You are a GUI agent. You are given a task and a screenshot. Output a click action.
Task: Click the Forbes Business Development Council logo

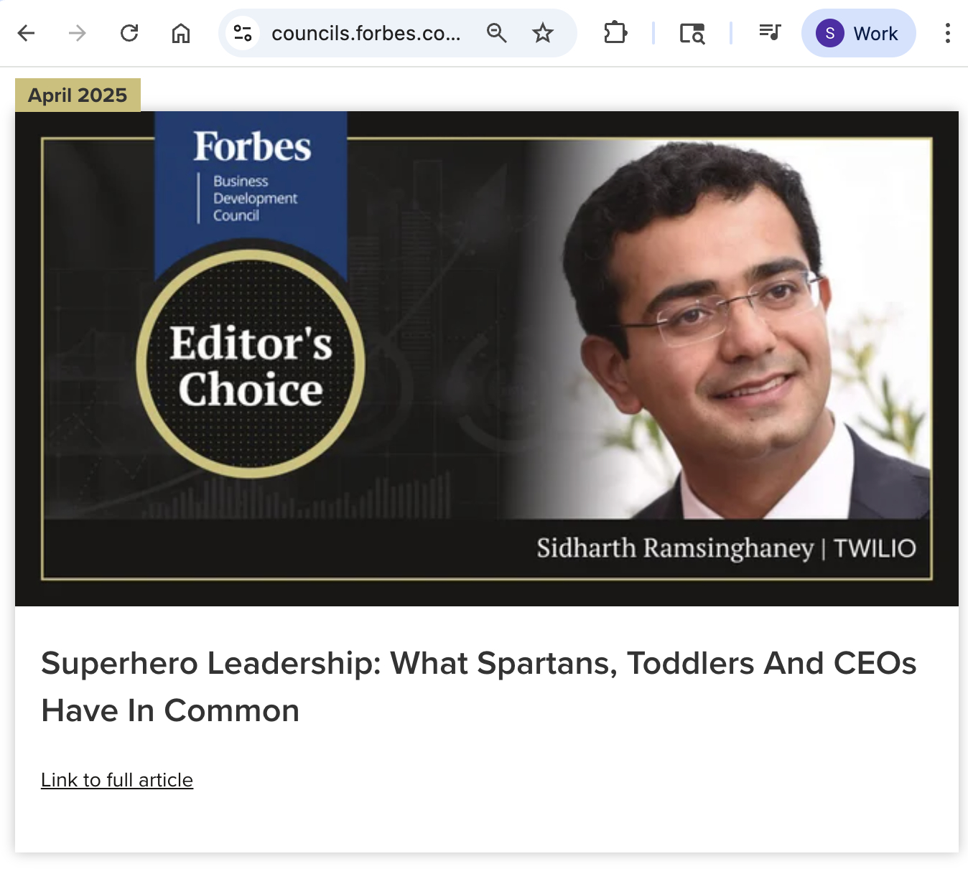(251, 176)
